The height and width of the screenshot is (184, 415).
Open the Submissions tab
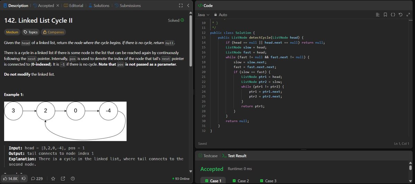(127, 6)
